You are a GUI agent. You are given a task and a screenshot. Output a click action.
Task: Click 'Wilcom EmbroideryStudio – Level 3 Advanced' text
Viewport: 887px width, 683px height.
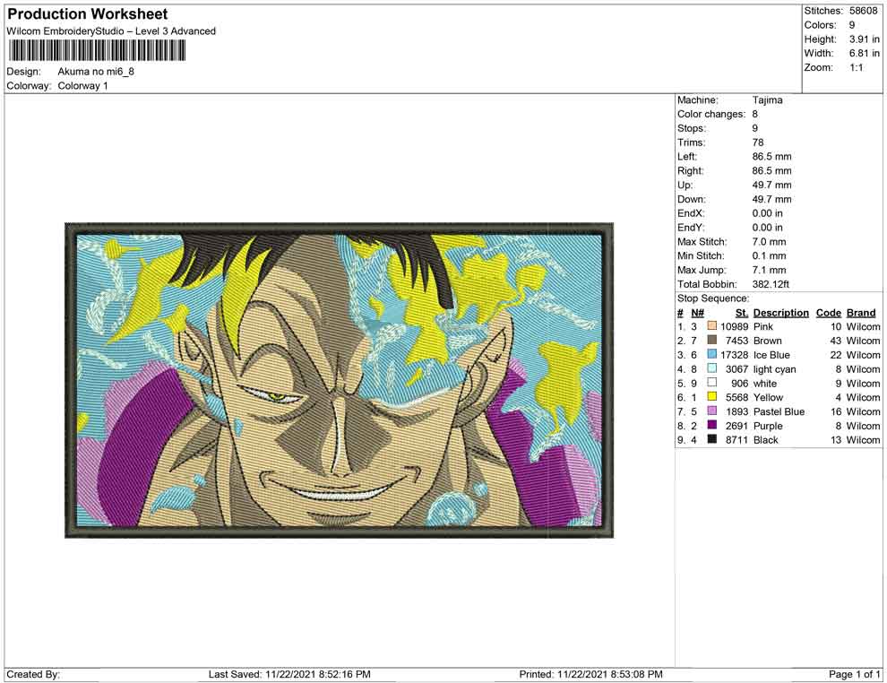(x=111, y=31)
